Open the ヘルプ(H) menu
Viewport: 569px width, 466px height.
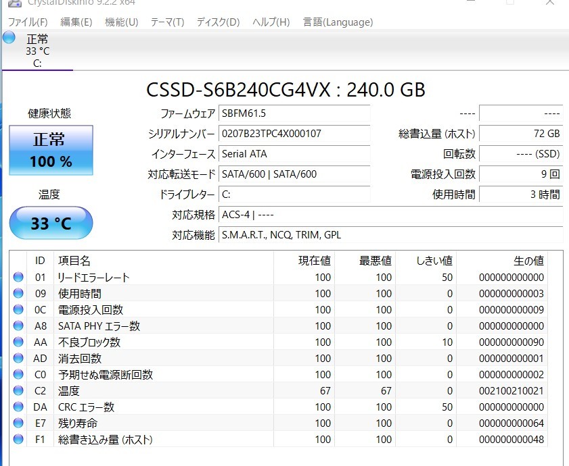coord(271,22)
